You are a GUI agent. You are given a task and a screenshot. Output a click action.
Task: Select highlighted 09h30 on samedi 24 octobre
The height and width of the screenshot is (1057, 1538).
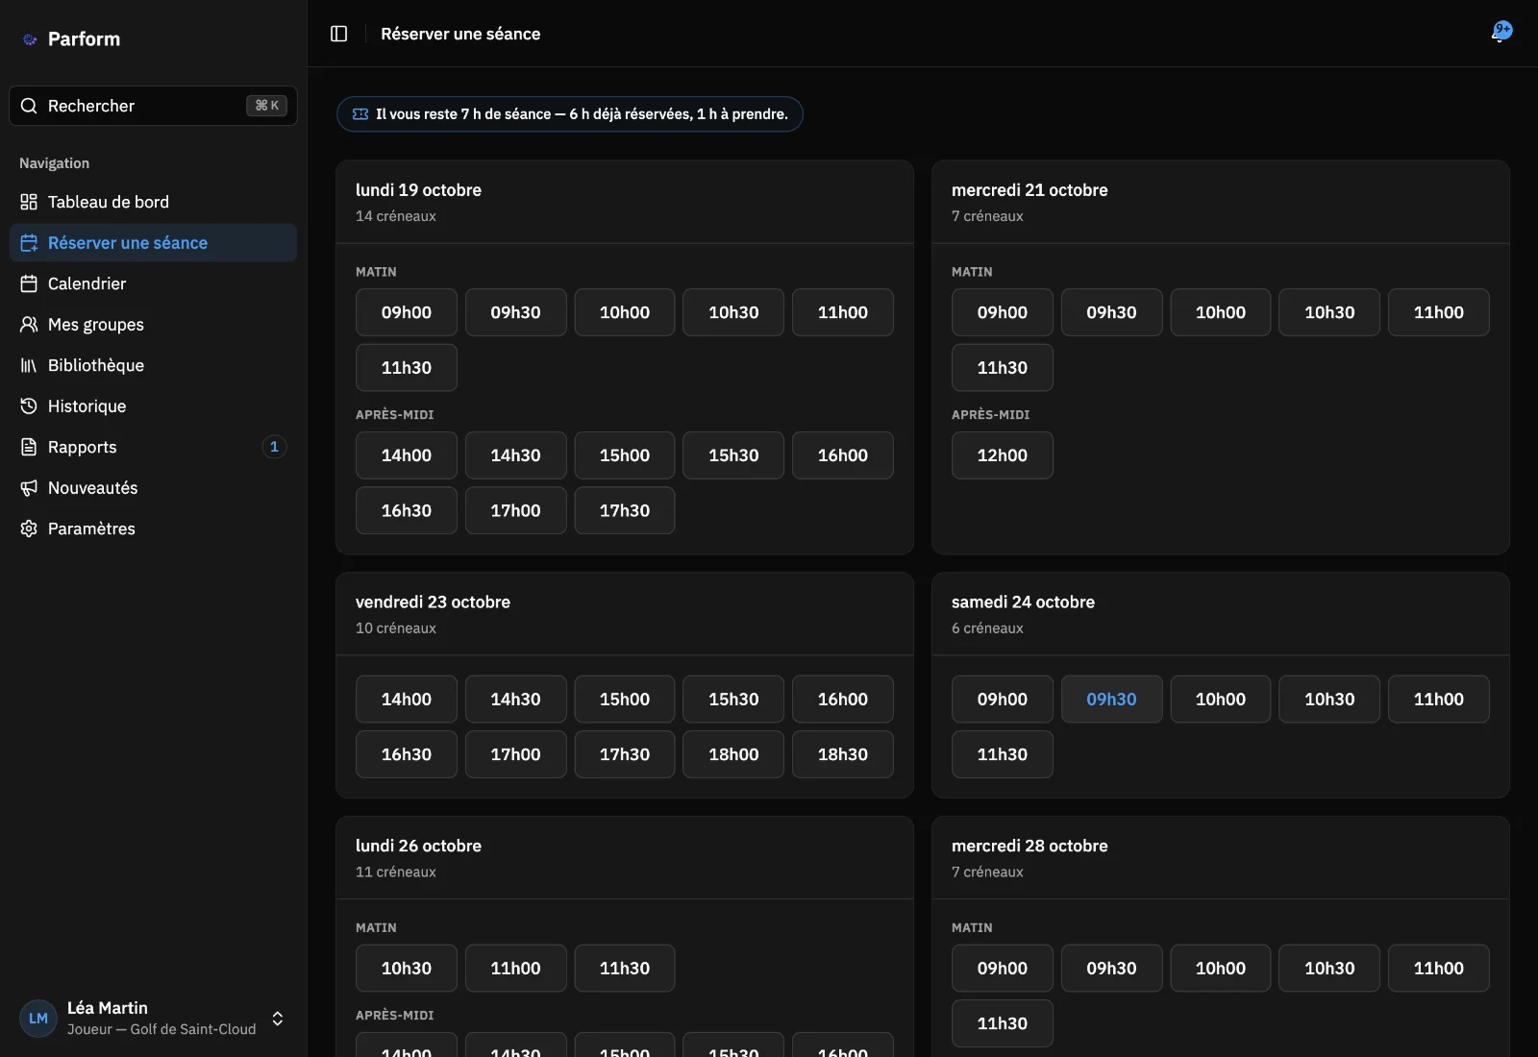(x=1111, y=700)
